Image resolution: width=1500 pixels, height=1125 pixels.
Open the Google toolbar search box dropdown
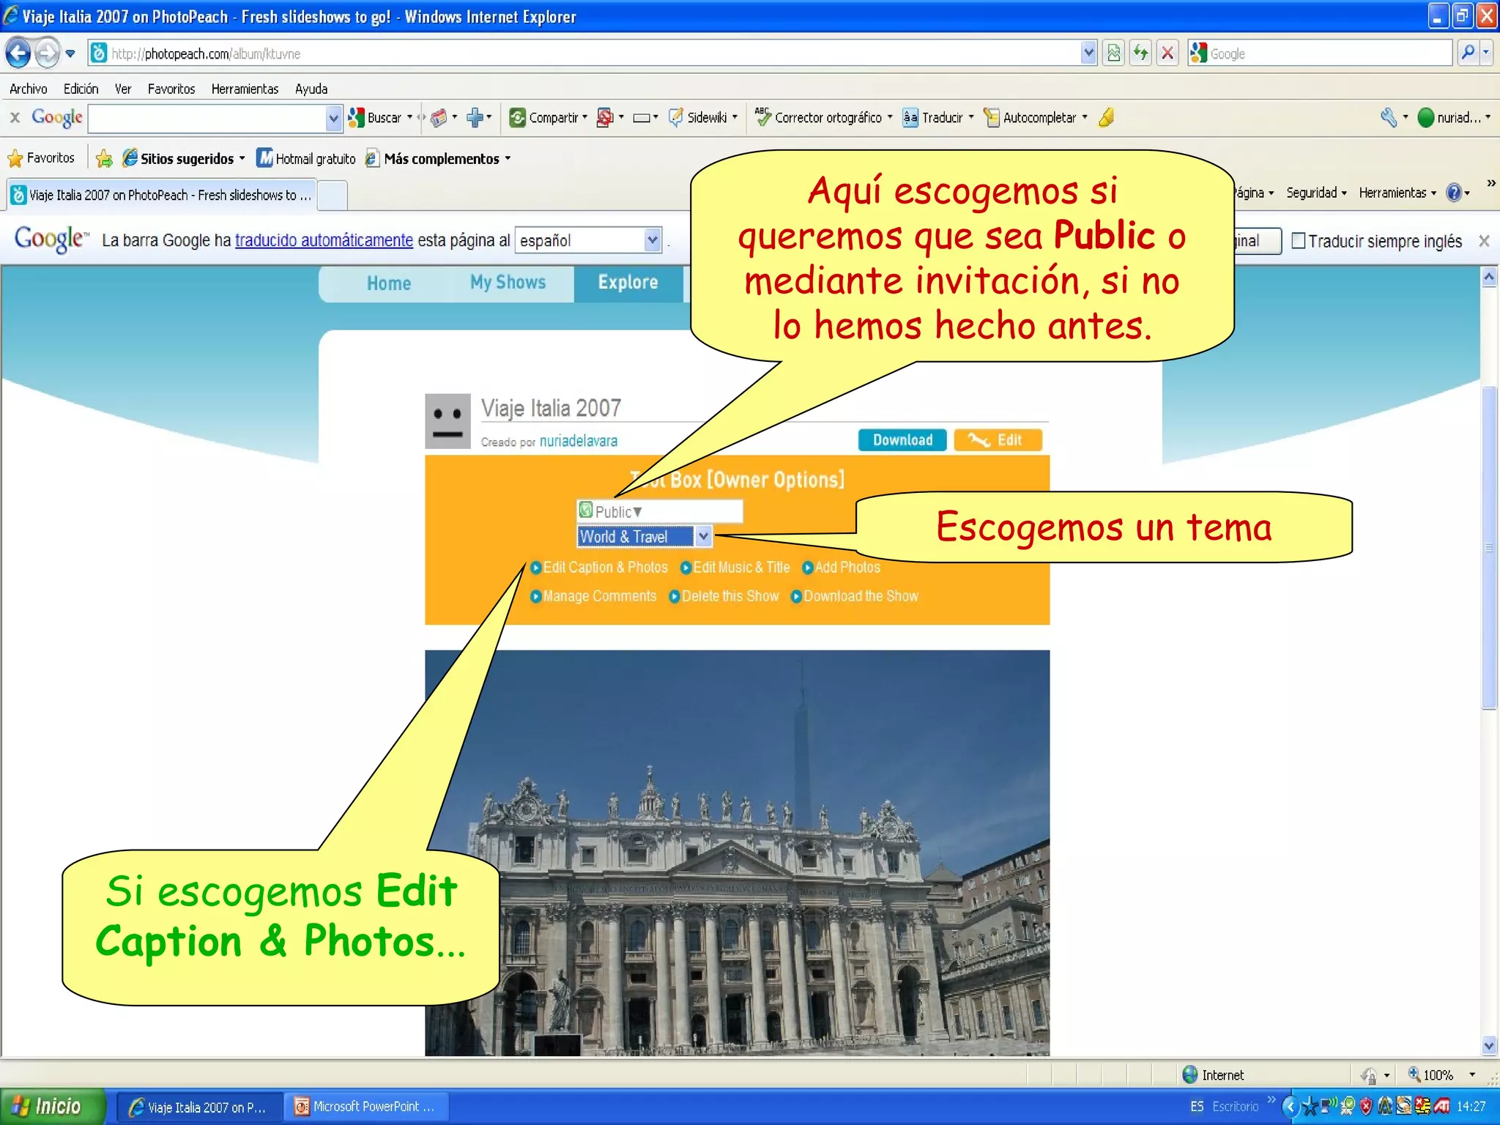(333, 118)
